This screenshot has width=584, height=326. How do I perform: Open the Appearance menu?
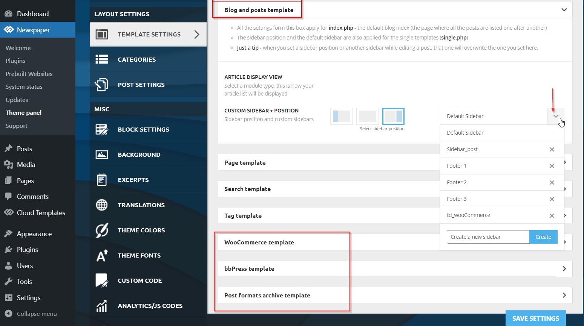coord(34,234)
